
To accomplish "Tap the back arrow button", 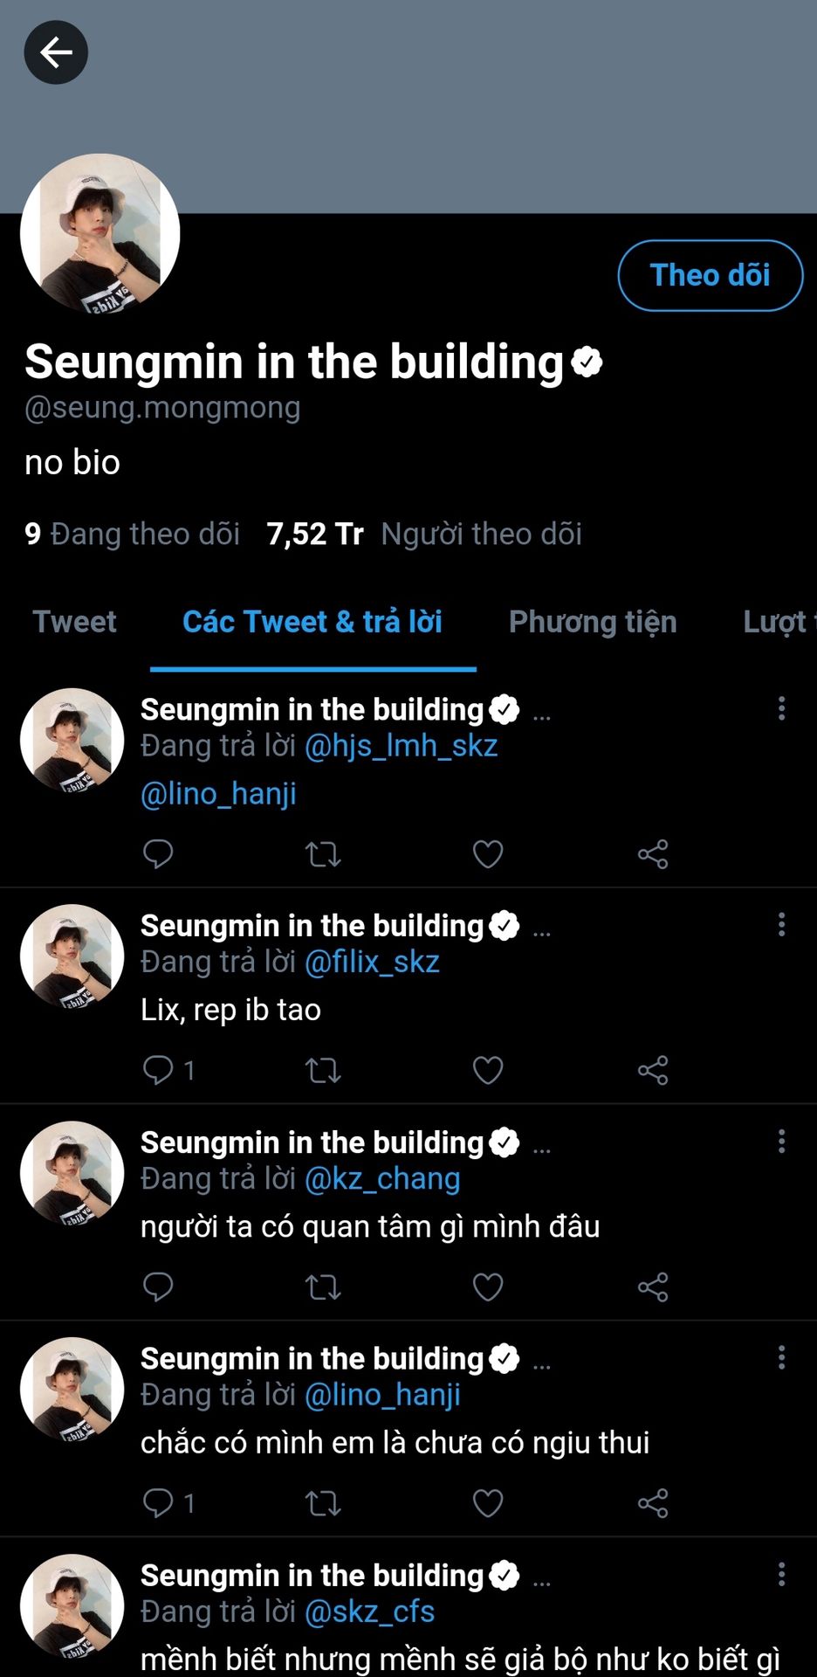I will pyautogui.click(x=56, y=53).
